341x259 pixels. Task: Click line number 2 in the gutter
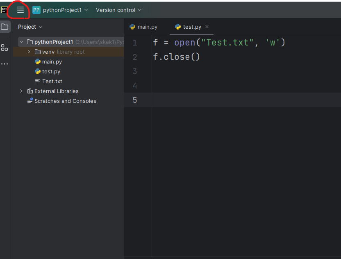pos(135,57)
